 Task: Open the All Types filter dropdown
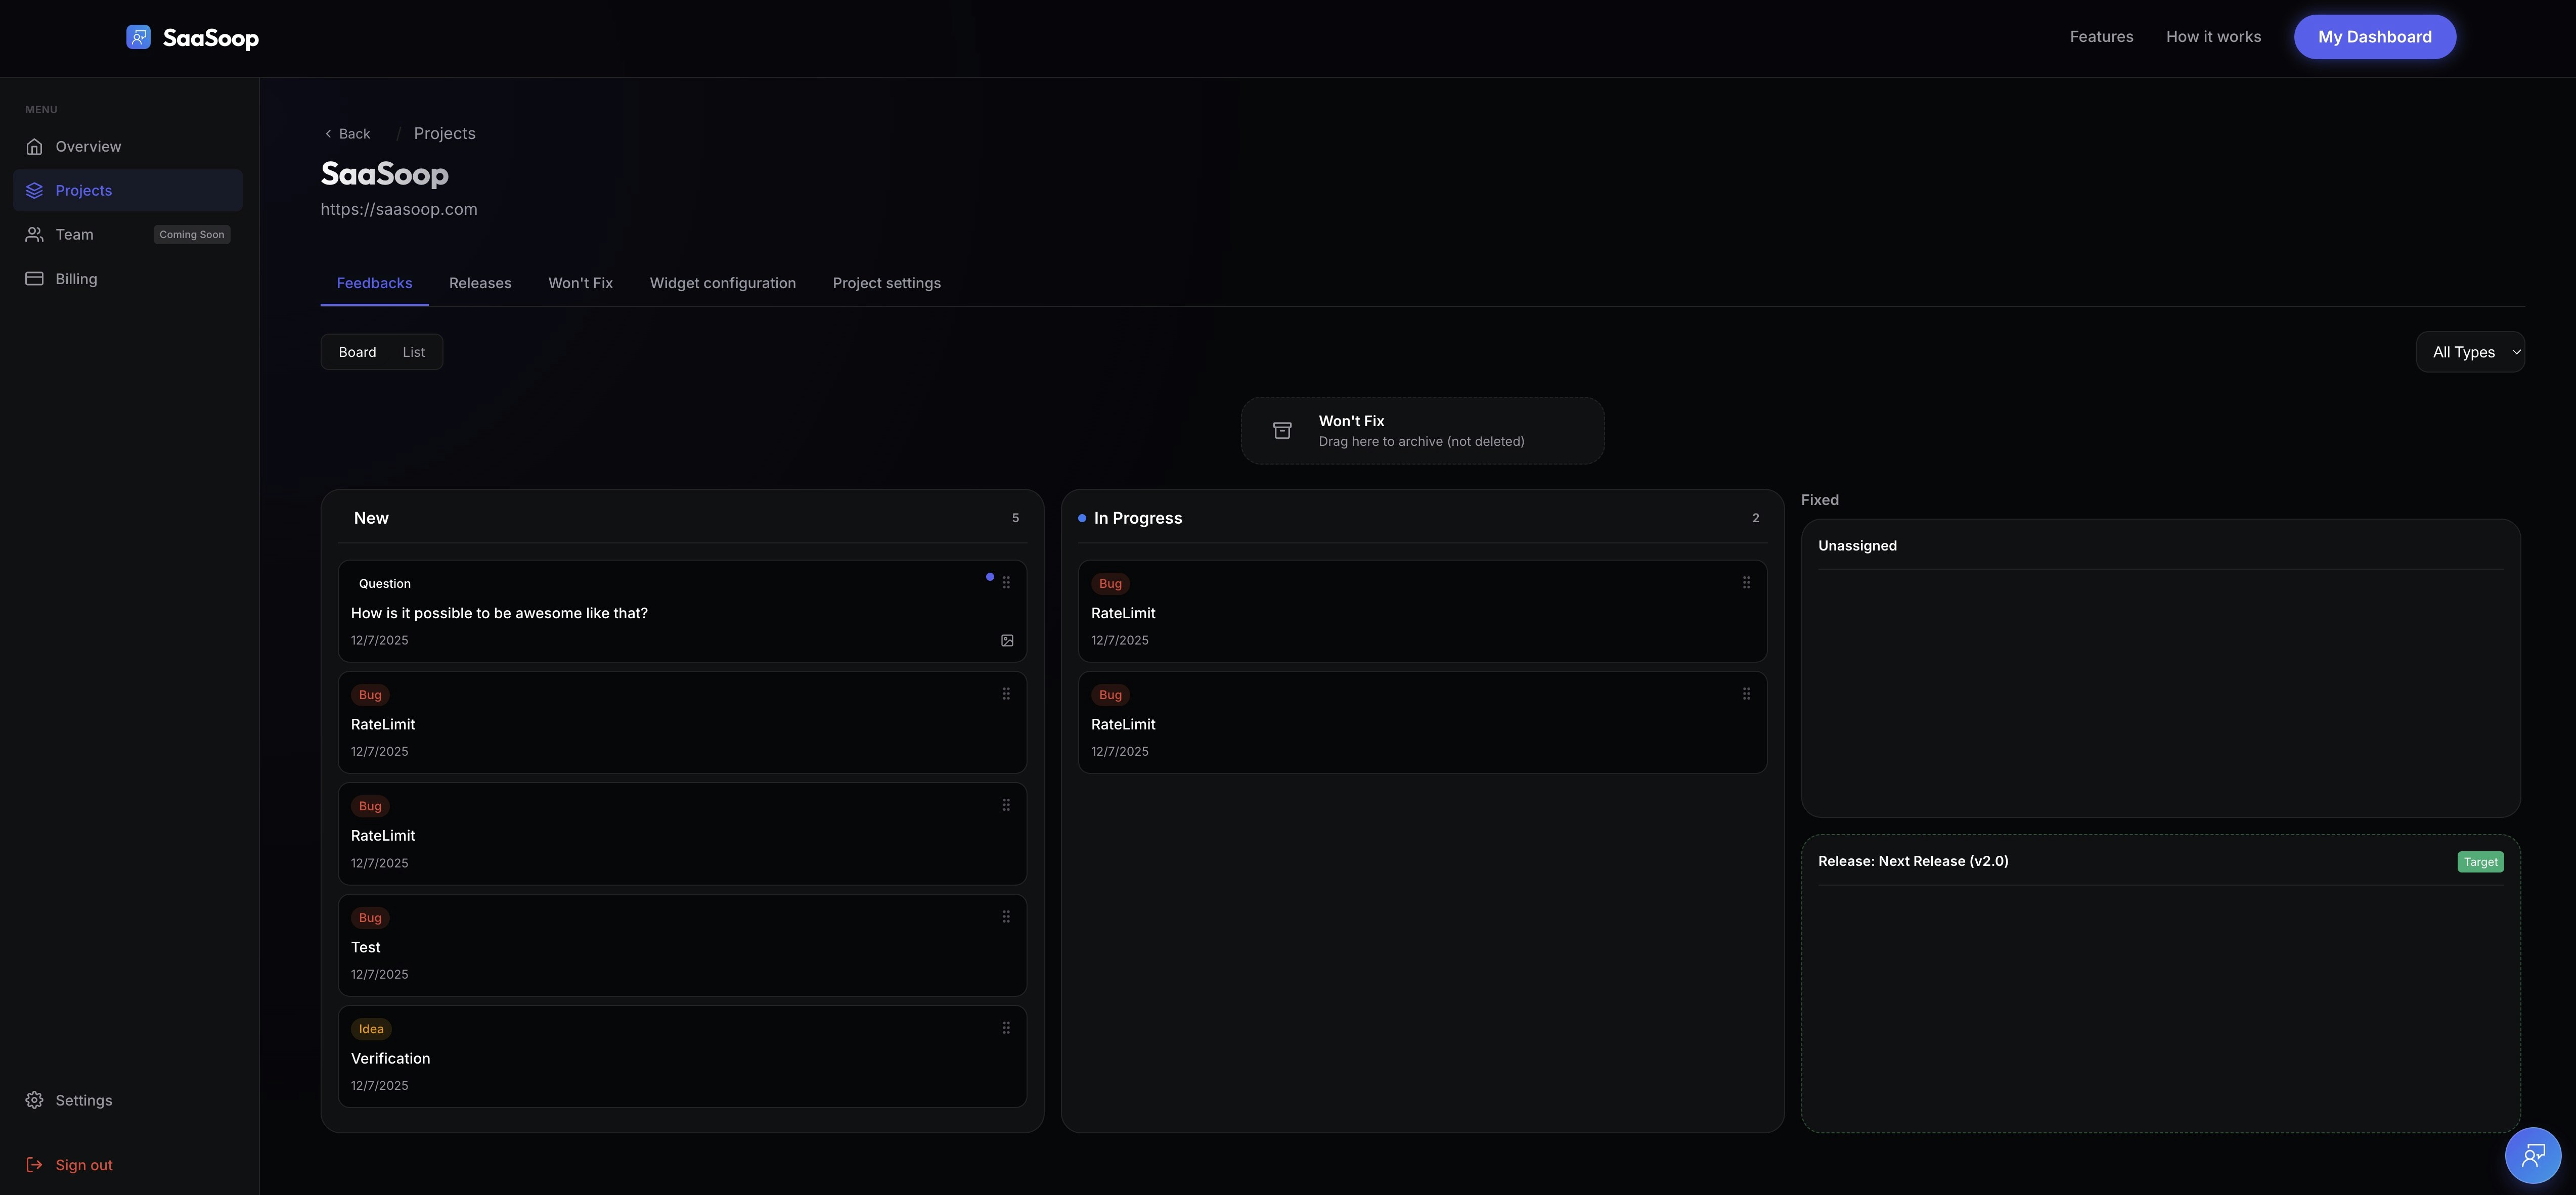click(x=2471, y=351)
